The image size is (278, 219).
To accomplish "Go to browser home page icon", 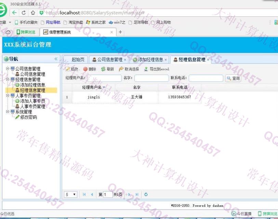I will click(33, 13).
